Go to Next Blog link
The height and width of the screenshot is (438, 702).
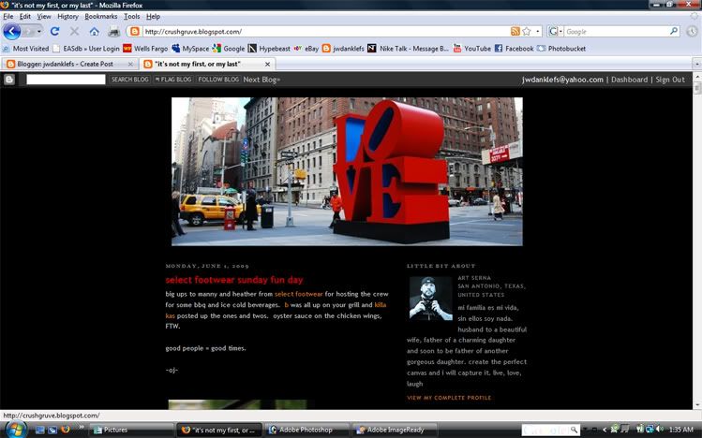click(261, 80)
